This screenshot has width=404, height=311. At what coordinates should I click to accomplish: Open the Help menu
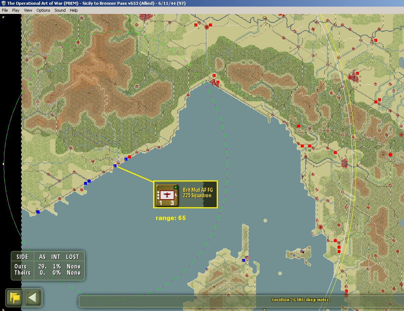pos(74,10)
